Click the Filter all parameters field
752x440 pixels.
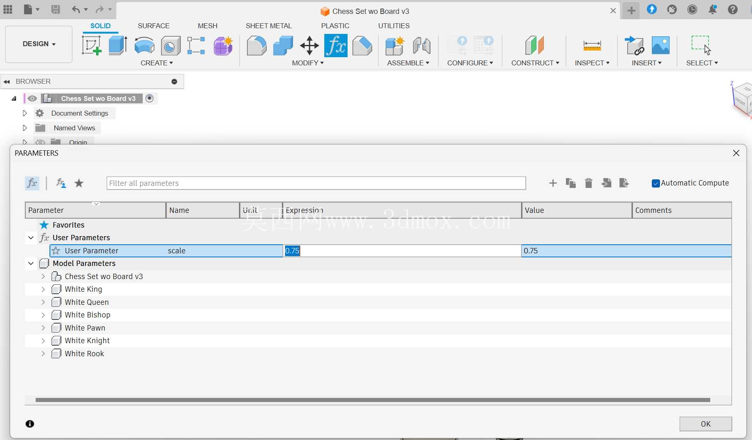coord(316,183)
